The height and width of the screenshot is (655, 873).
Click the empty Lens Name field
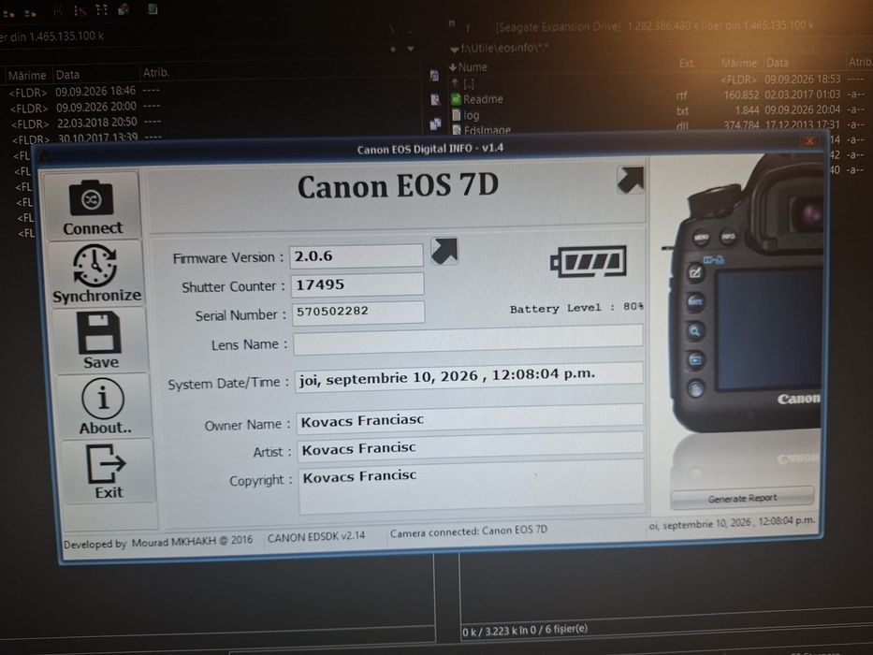(x=468, y=340)
